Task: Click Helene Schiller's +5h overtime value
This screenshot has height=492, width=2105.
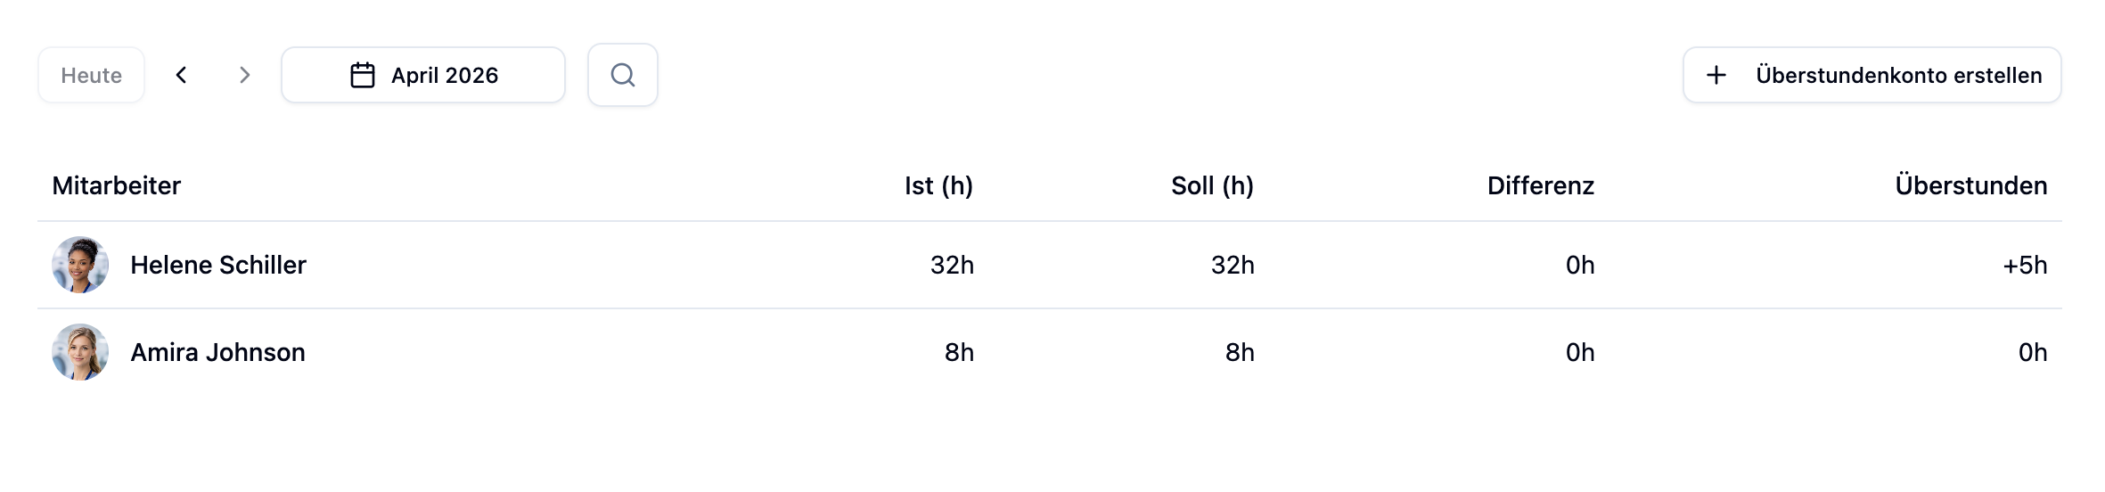Action: 2025,265
